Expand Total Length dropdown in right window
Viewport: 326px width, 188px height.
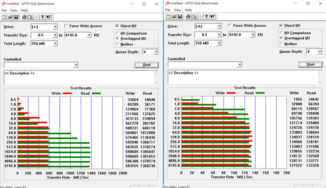[219, 43]
